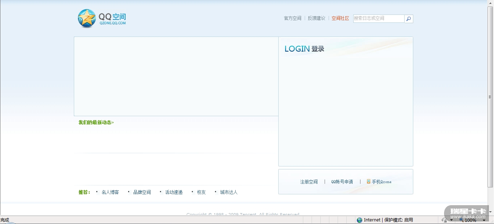
Task: Open the zoom level dropdown arrow
Action: tap(484, 220)
